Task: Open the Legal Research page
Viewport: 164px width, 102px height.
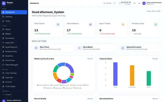Action: [14, 47]
